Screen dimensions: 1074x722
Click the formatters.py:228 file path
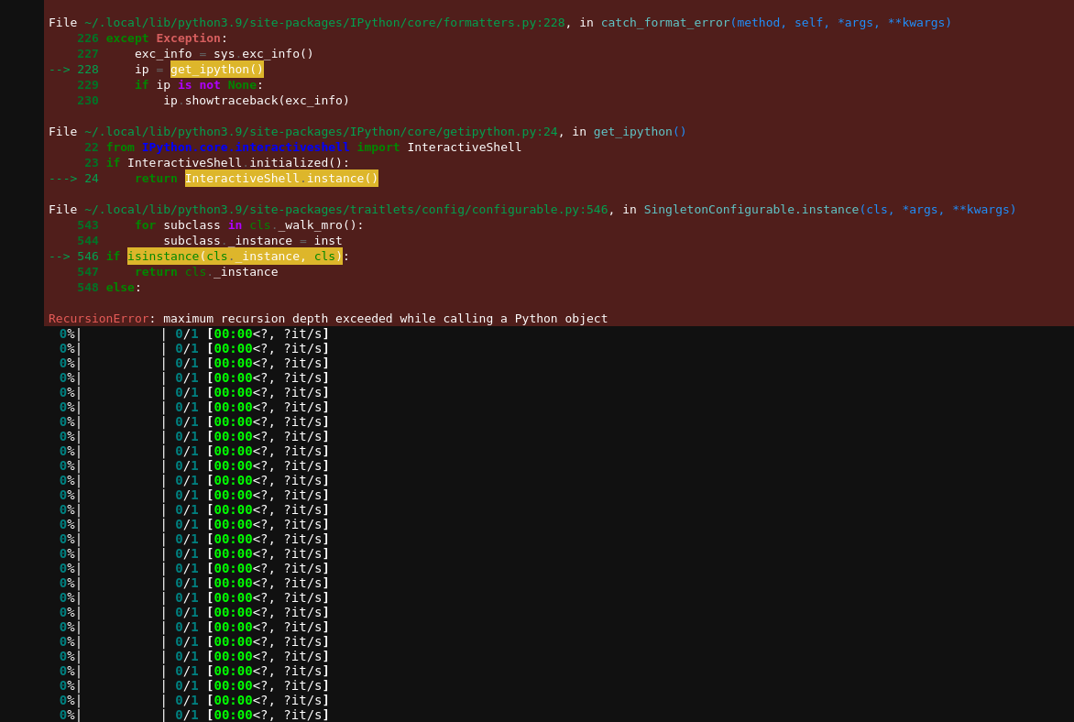pos(324,23)
